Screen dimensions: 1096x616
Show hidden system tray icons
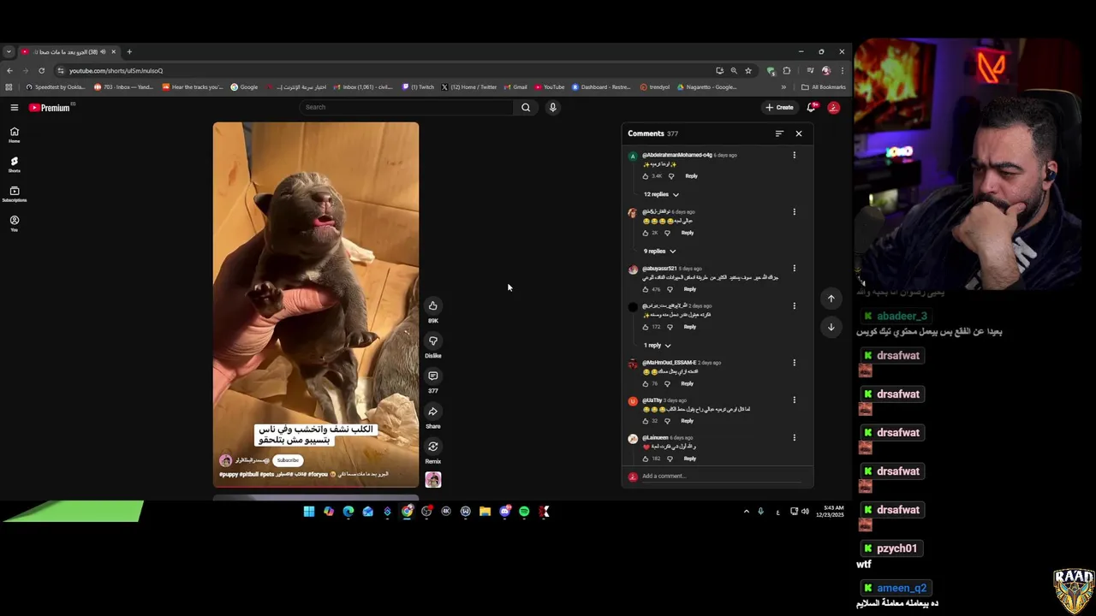click(x=746, y=512)
